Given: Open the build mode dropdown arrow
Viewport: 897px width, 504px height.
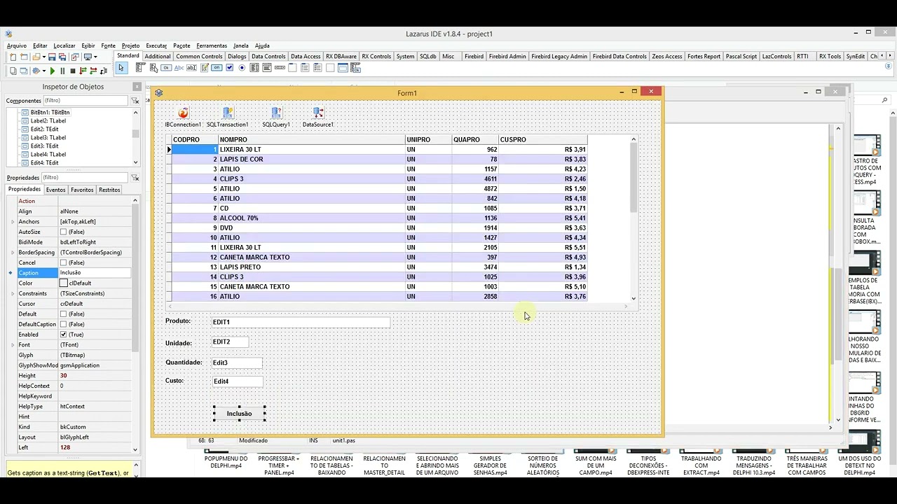Looking at the screenshot, I should click(44, 71).
